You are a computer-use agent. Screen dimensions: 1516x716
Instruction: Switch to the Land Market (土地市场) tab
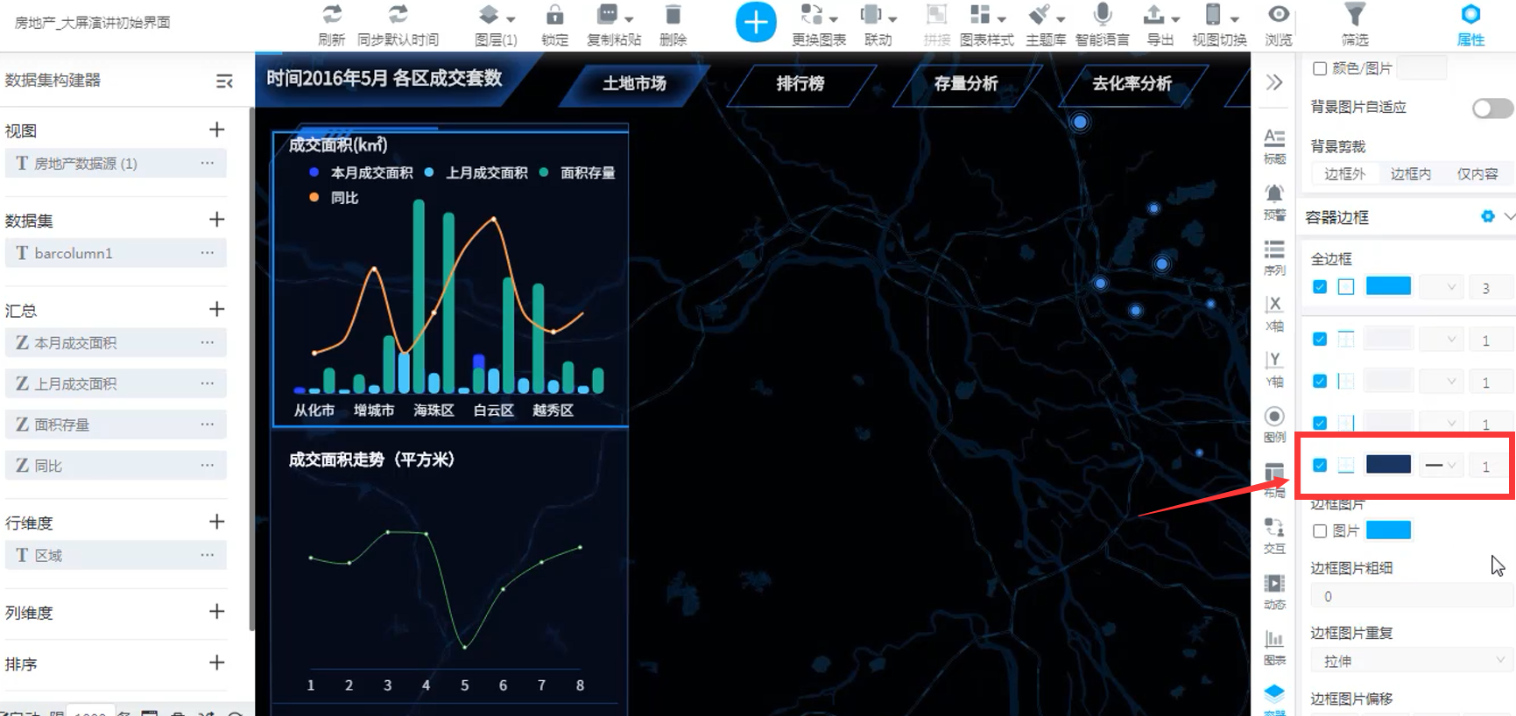(634, 84)
